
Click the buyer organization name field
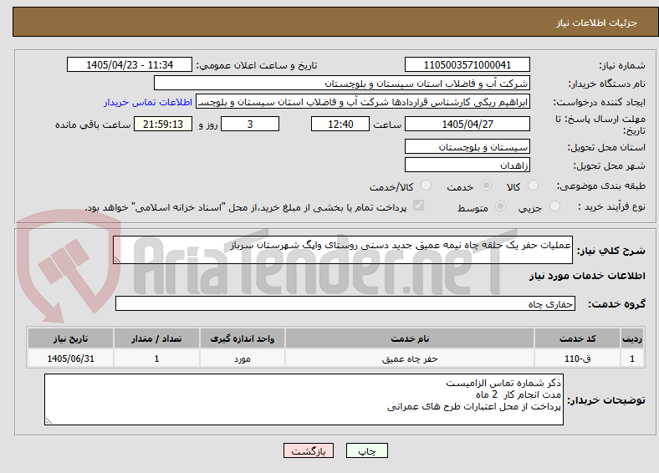[342, 84]
